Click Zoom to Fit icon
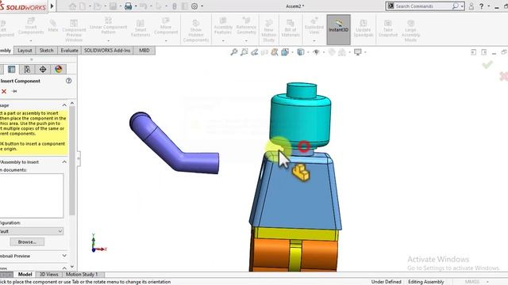The height and width of the screenshot is (285, 508). click(x=233, y=52)
